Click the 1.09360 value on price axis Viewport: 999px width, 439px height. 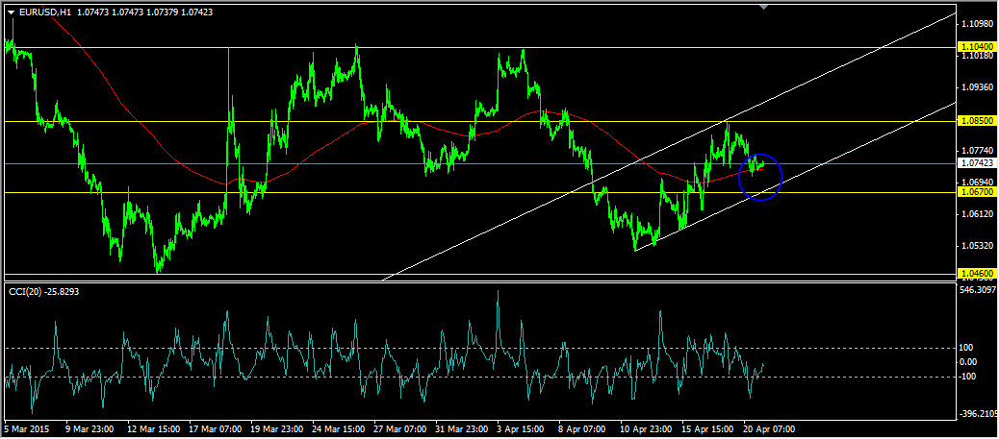coord(978,87)
